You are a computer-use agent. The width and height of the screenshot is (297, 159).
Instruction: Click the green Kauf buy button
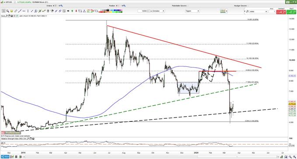291,12
